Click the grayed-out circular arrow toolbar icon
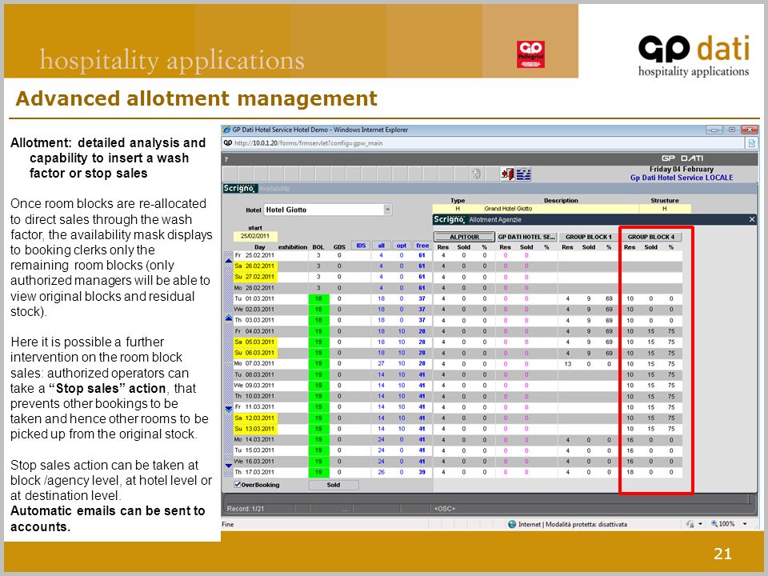768x576 pixels. [476, 174]
